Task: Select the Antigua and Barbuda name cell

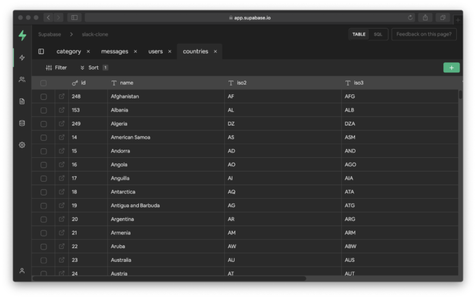Action: coord(166,206)
